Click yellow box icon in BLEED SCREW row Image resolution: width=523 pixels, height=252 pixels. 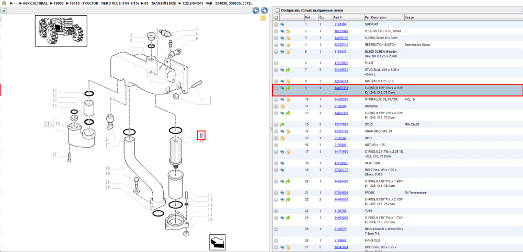[288, 52]
